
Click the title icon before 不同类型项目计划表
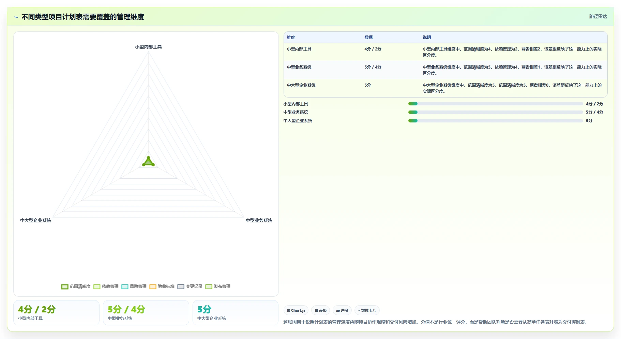pos(16,17)
